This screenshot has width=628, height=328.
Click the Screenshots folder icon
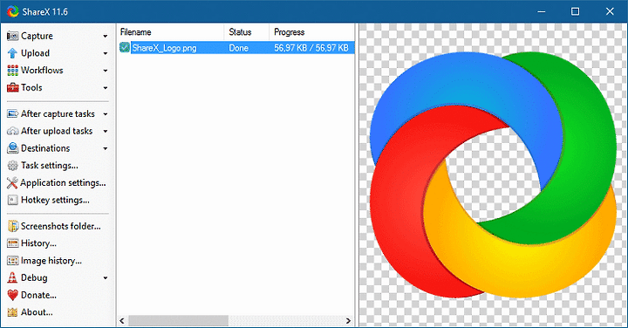(x=13, y=226)
